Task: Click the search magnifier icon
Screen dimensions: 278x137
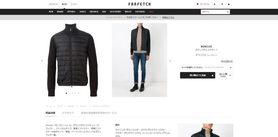Action: (x=228, y=12)
